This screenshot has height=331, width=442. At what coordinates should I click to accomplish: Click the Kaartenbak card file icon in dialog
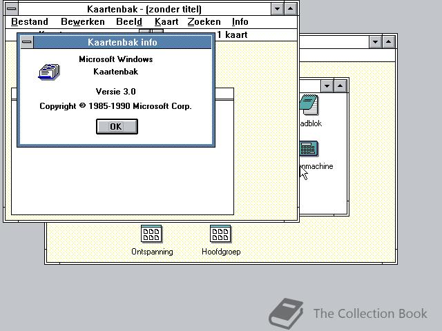pos(49,72)
